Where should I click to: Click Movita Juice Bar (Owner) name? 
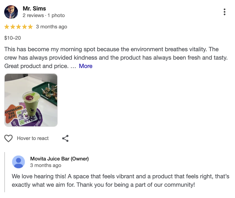point(59,159)
